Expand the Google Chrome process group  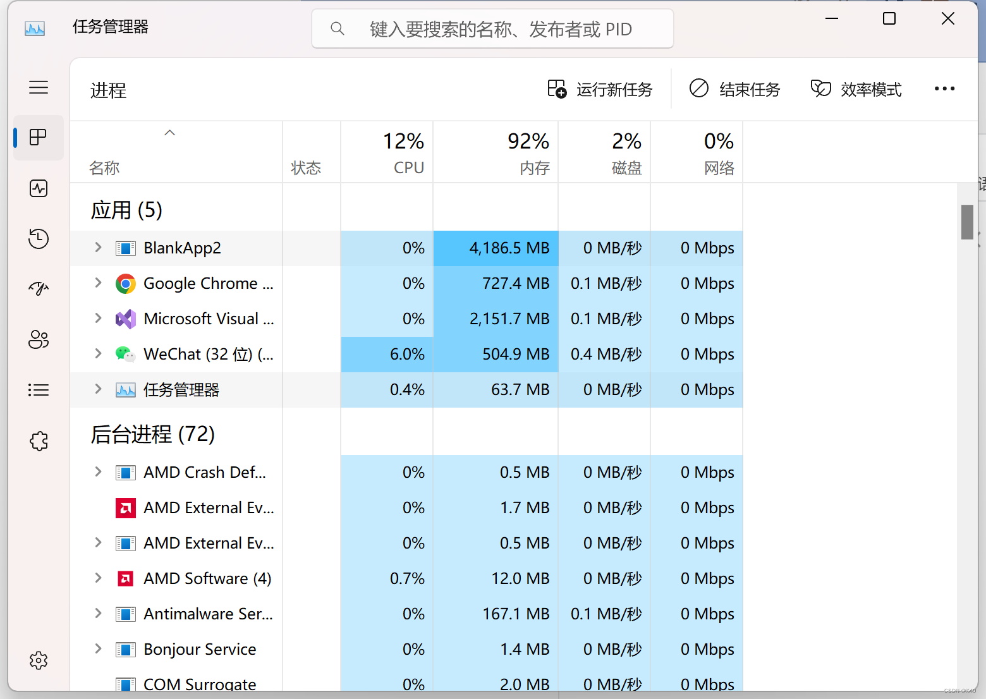[x=98, y=283]
